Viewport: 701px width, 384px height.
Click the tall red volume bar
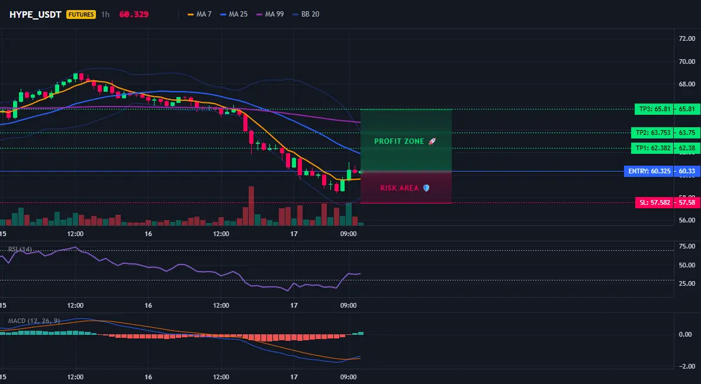[251, 206]
